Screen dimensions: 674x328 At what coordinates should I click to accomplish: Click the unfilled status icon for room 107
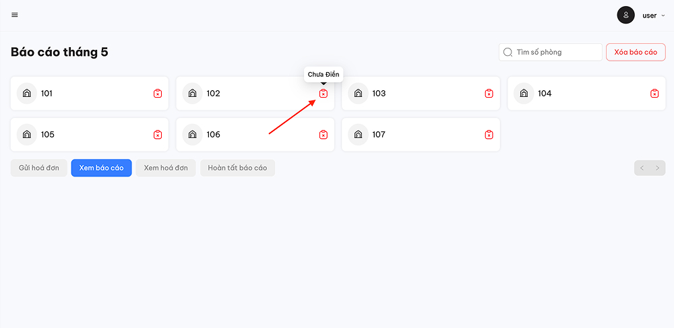pyautogui.click(x=489, y=135)
